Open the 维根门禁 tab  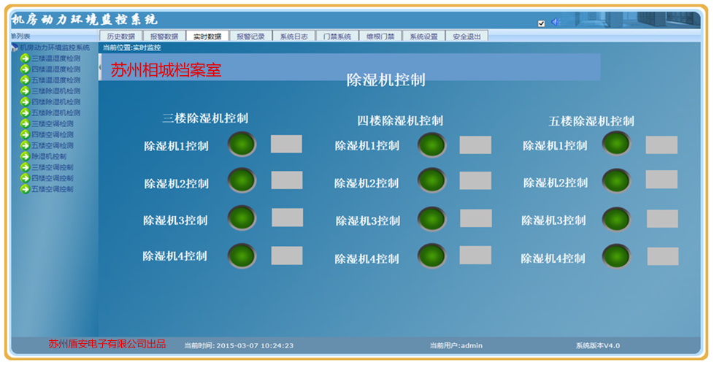click(x=380, y=36)
